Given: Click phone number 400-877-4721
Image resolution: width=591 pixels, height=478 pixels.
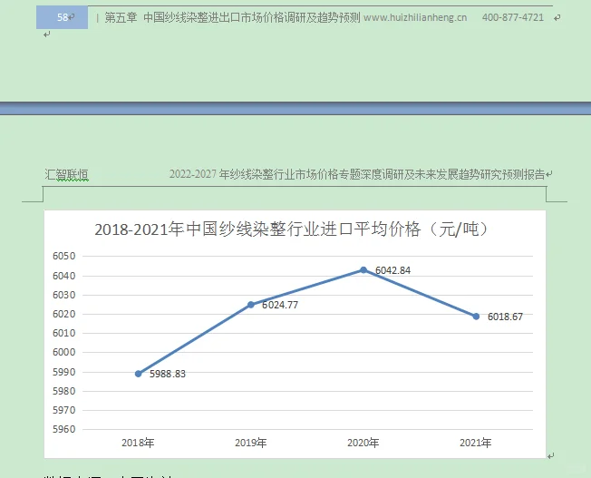Looking at the screenshot, I should [x=513, y=18].
